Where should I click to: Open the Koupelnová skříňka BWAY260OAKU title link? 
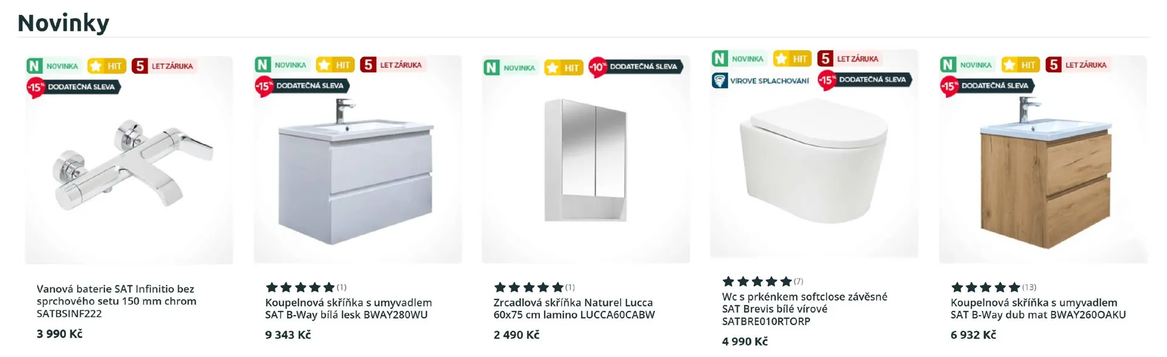1038,308
